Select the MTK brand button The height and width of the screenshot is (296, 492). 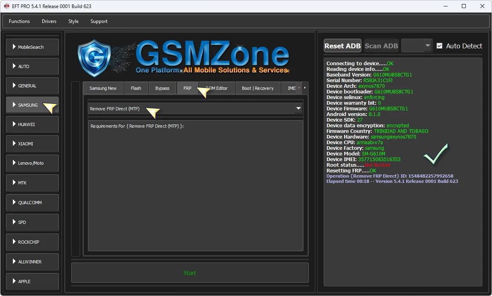point(32,183)
